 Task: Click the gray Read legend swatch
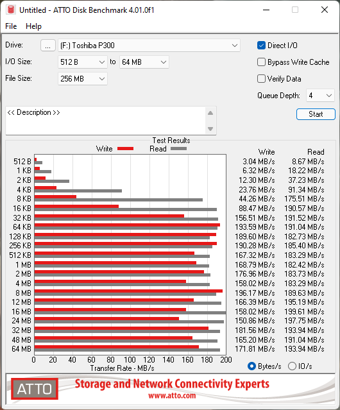coord(178,148)
